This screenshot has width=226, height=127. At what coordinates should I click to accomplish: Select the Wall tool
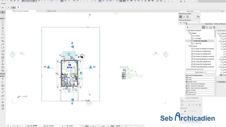(2, 21)
